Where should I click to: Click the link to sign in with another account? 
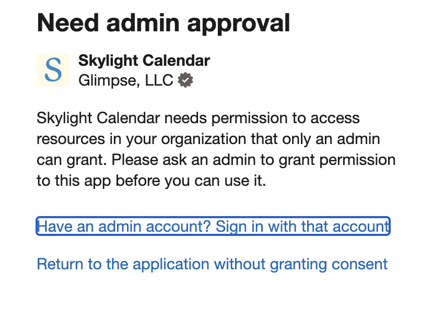pyautogui.click(x=212, y=226)
